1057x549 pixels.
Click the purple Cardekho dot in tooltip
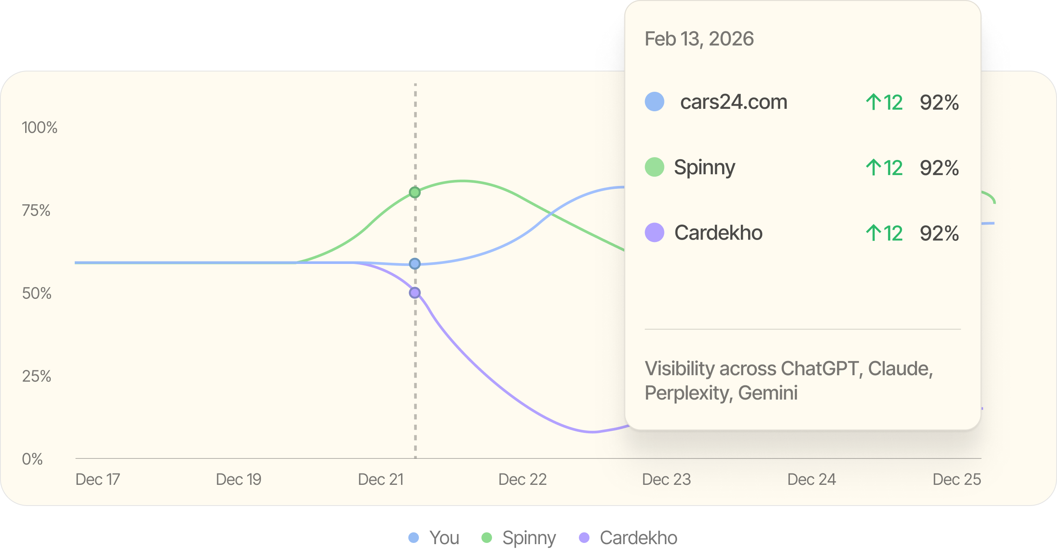coord(654,232)
